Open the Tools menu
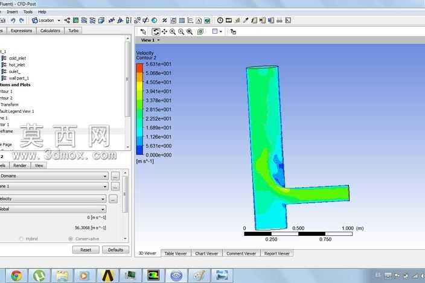Screen dimensions: 425x283 point(28,12)
